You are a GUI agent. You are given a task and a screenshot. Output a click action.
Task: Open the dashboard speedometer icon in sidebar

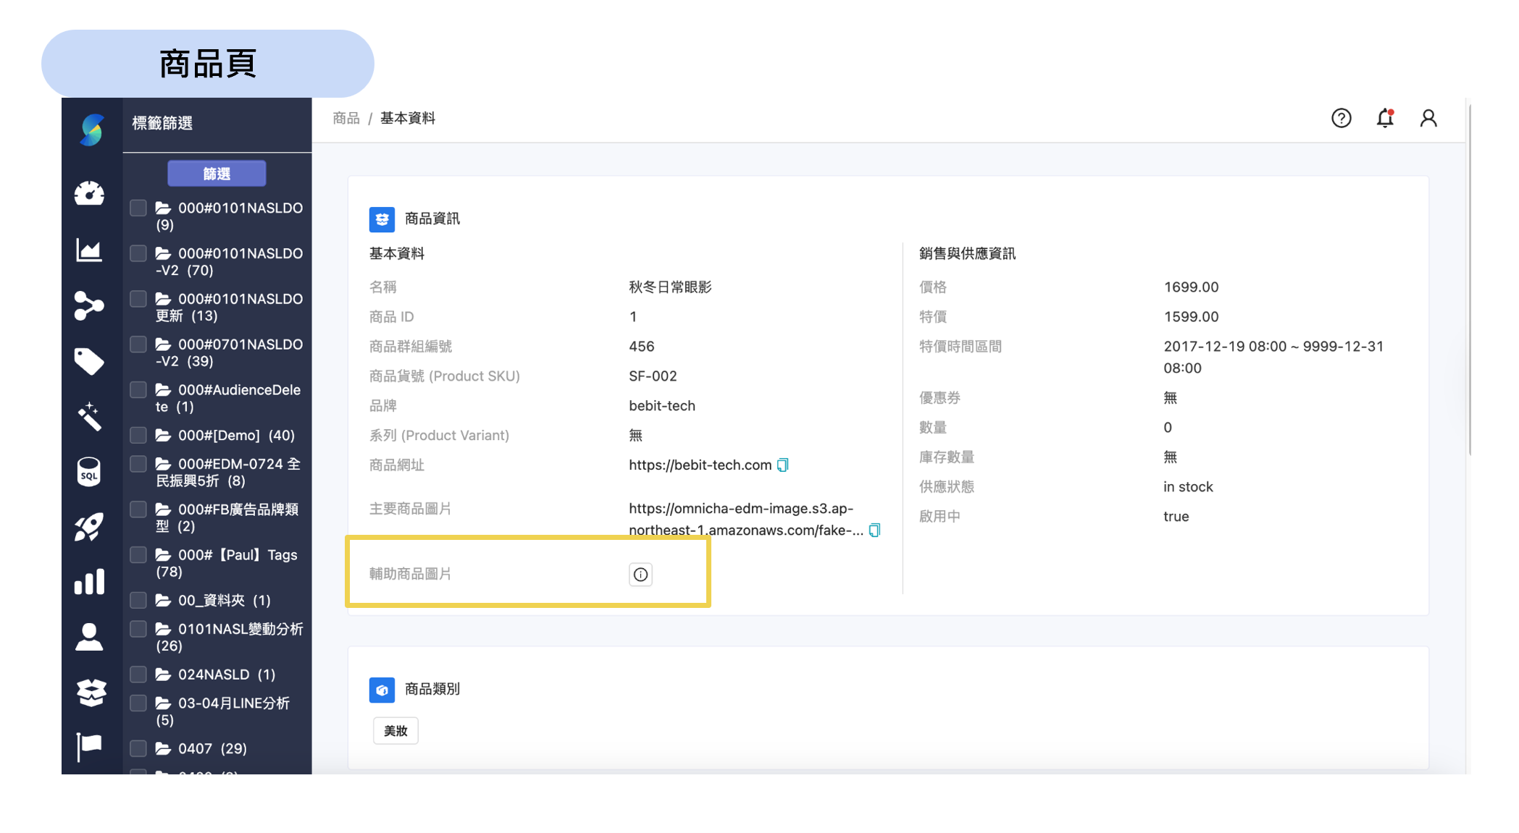click(x=89, y=194)
